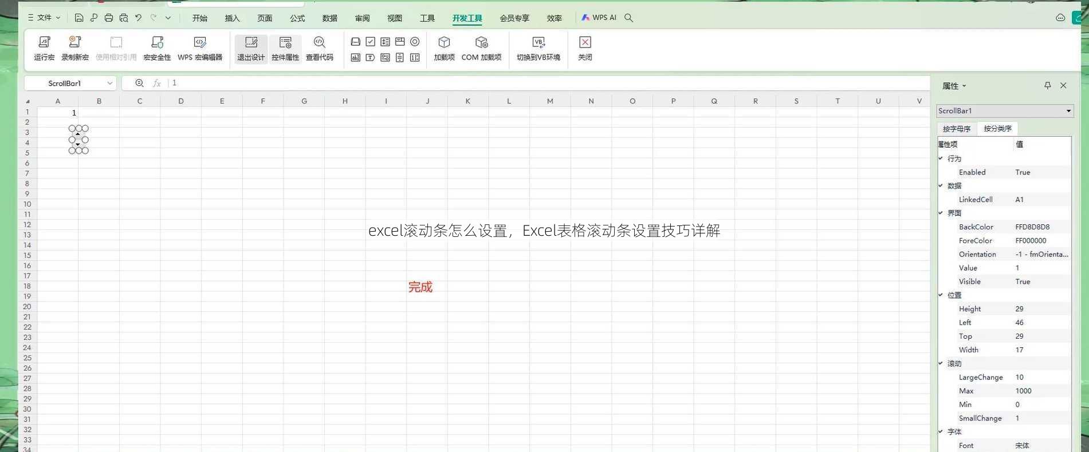1089x452 pixels.
Task: Select the 按分类序 properties tab
Action: pos(998,129)
